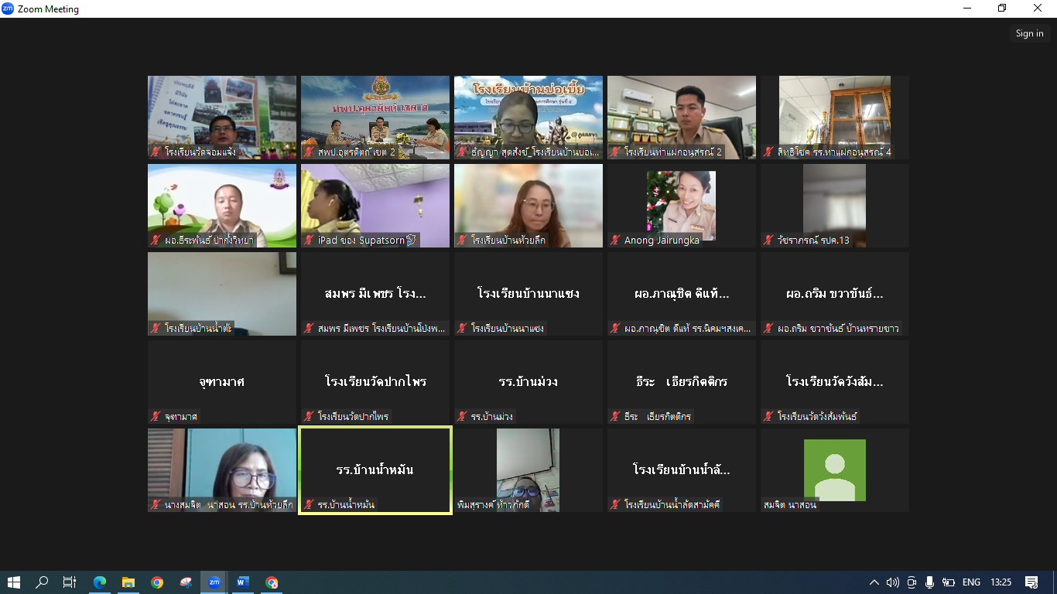Select the highlighted รร.บ้านน้ำหมัน participant tile
The image size is (1057, 594).
(x=375, y=469)
